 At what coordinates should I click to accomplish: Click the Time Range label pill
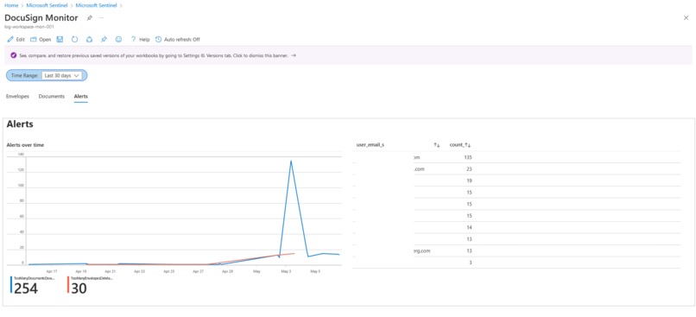[24, 75]
